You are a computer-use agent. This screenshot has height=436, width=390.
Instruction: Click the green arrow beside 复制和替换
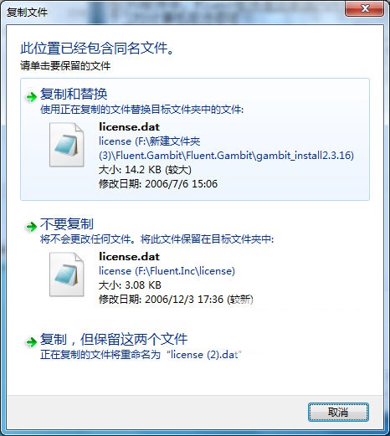coord(31,97)
